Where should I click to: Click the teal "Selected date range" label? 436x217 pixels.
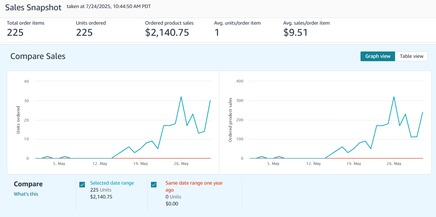pyautogui.click(x=112, y=183)
